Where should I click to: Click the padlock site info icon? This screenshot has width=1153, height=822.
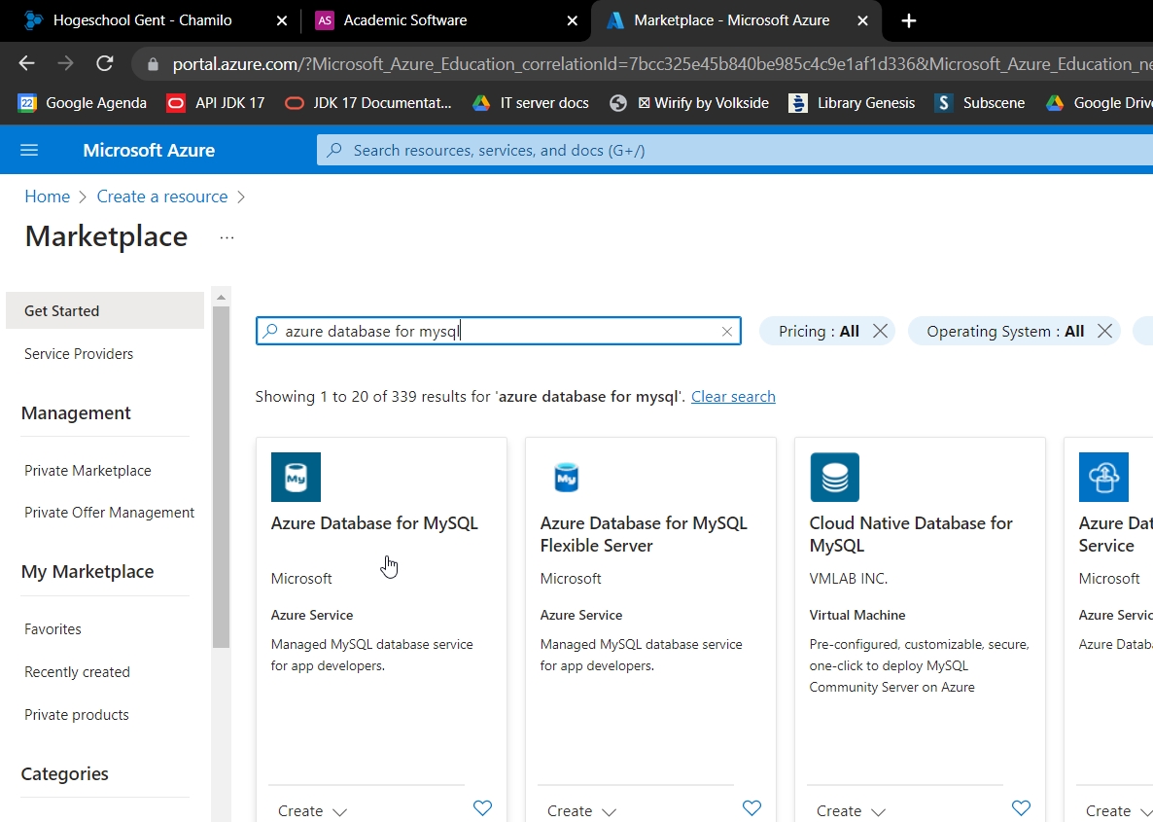[x=153, y=65]
